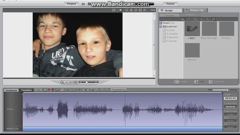The height and width of the screenshot is (135, 240).
Task: Click the timeline redo arrow icon
Action: pos(40,90)
